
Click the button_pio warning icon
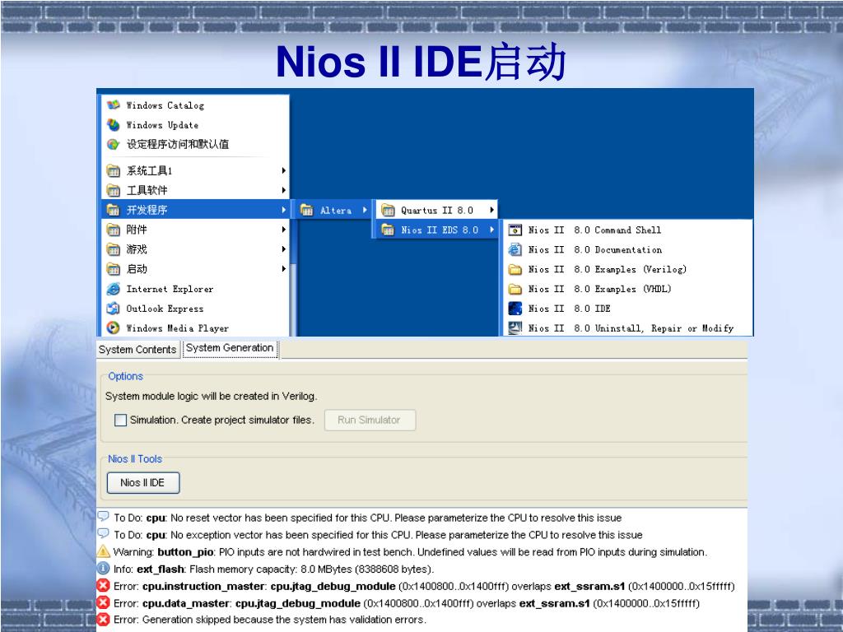(x=103, y=551)
